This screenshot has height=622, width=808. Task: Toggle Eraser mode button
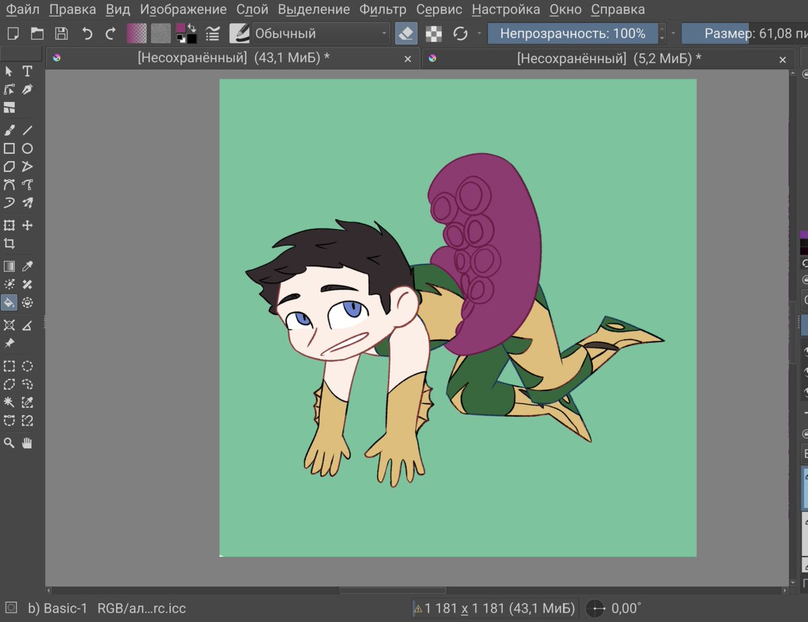406,33
